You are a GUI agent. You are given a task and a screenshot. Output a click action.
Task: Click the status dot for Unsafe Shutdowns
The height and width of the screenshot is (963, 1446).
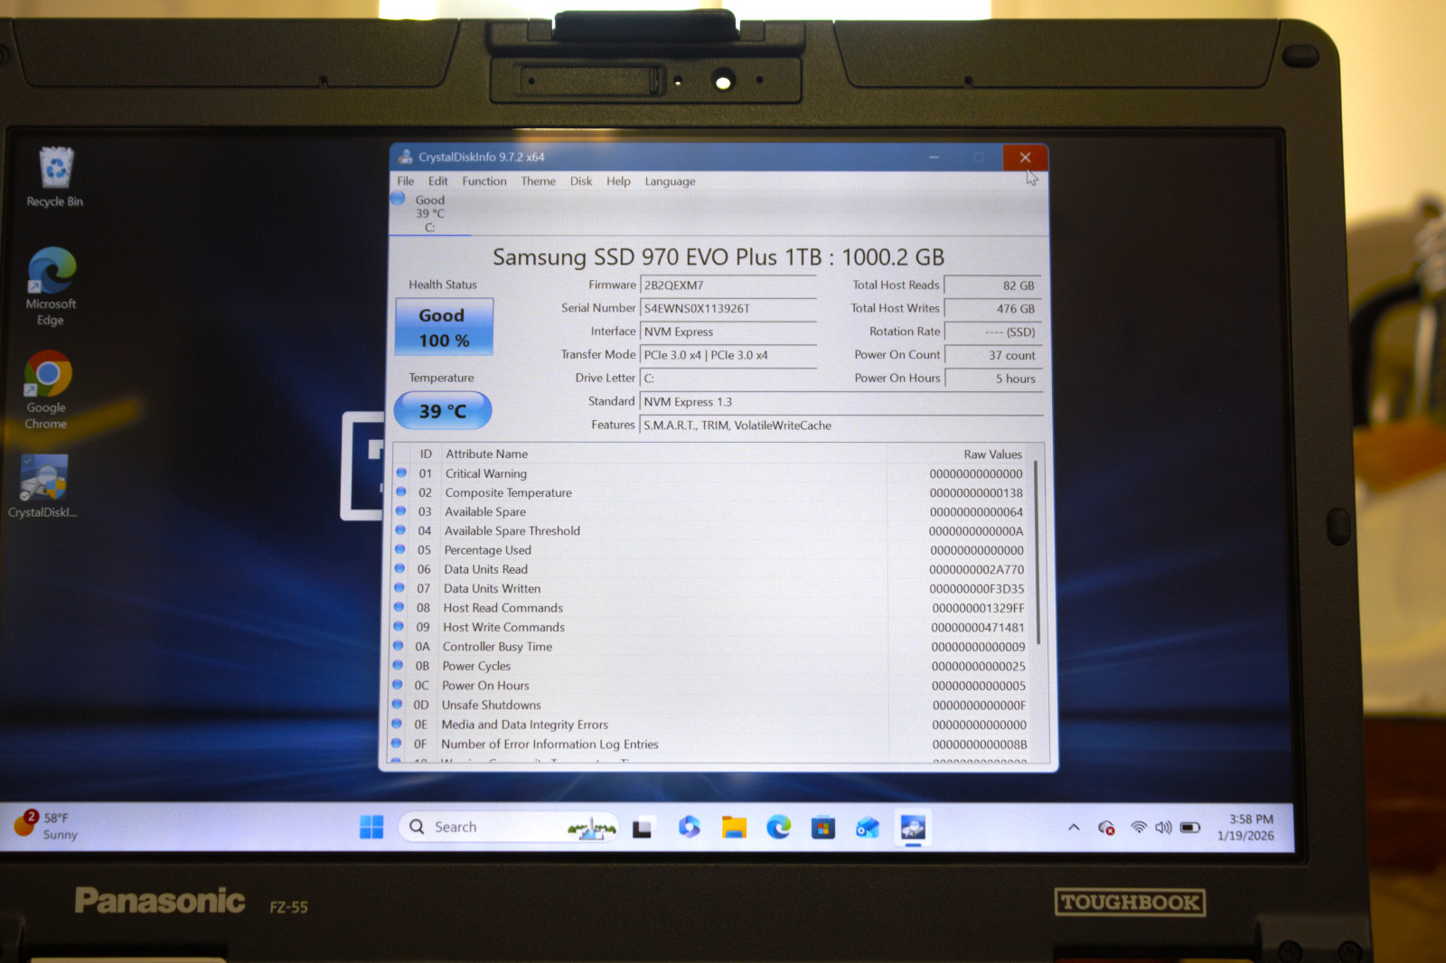click(x=397, y=704)
